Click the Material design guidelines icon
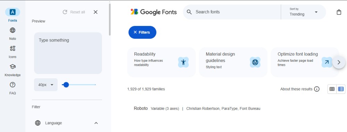The image size is (347, 132). (255, 62)
